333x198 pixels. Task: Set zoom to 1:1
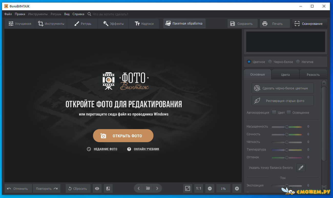pos(199,189)
